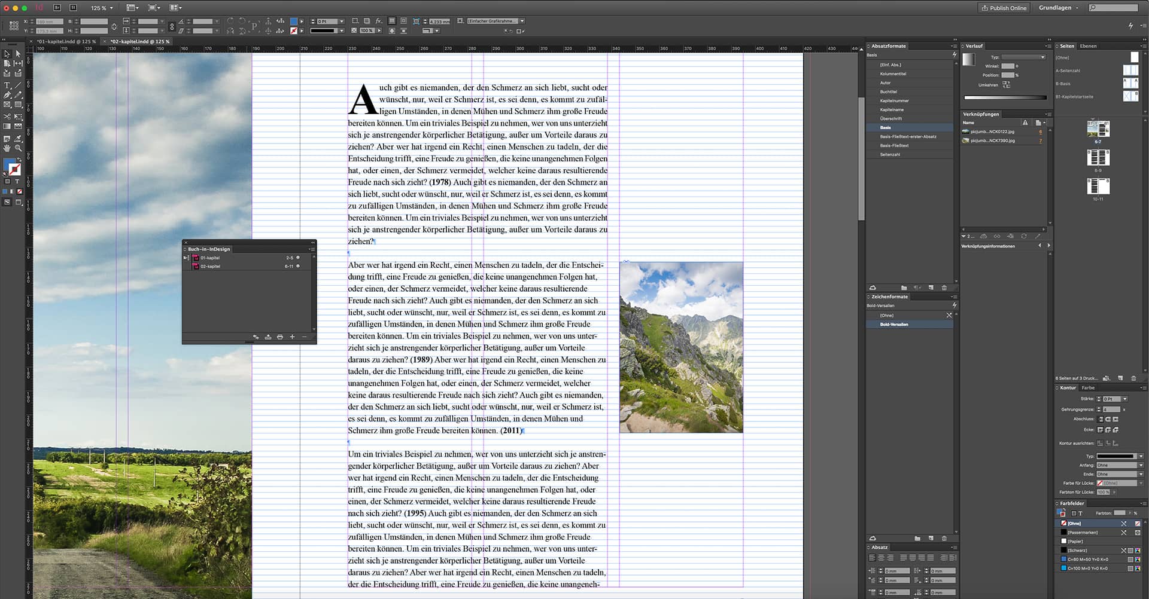This screenshot has width=1149, height=599.
Task: Select the Pen tool
Action: 6,94
